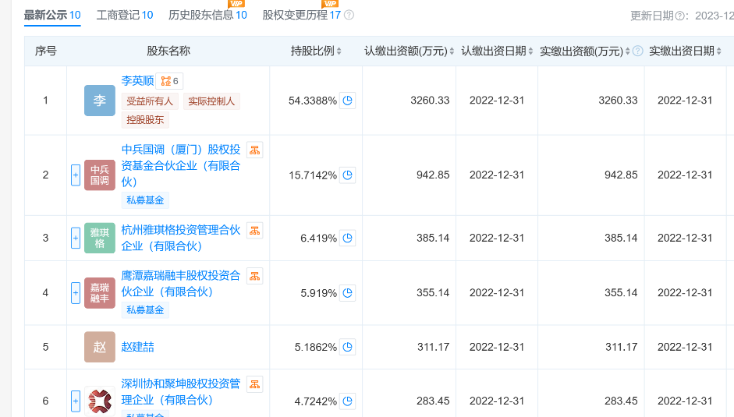Click the 实际控制人 tag
This screenshot has height=417, width=734.
[x=211, y=101]
